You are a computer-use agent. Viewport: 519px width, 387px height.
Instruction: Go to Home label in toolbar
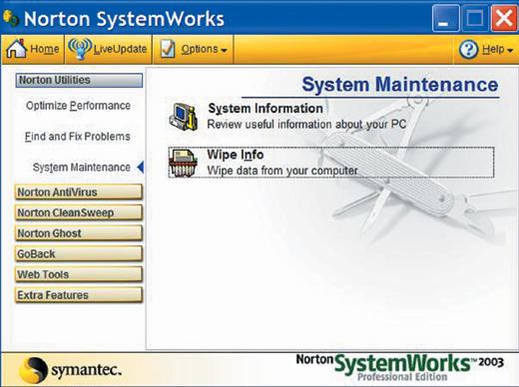tap(45, 49)
